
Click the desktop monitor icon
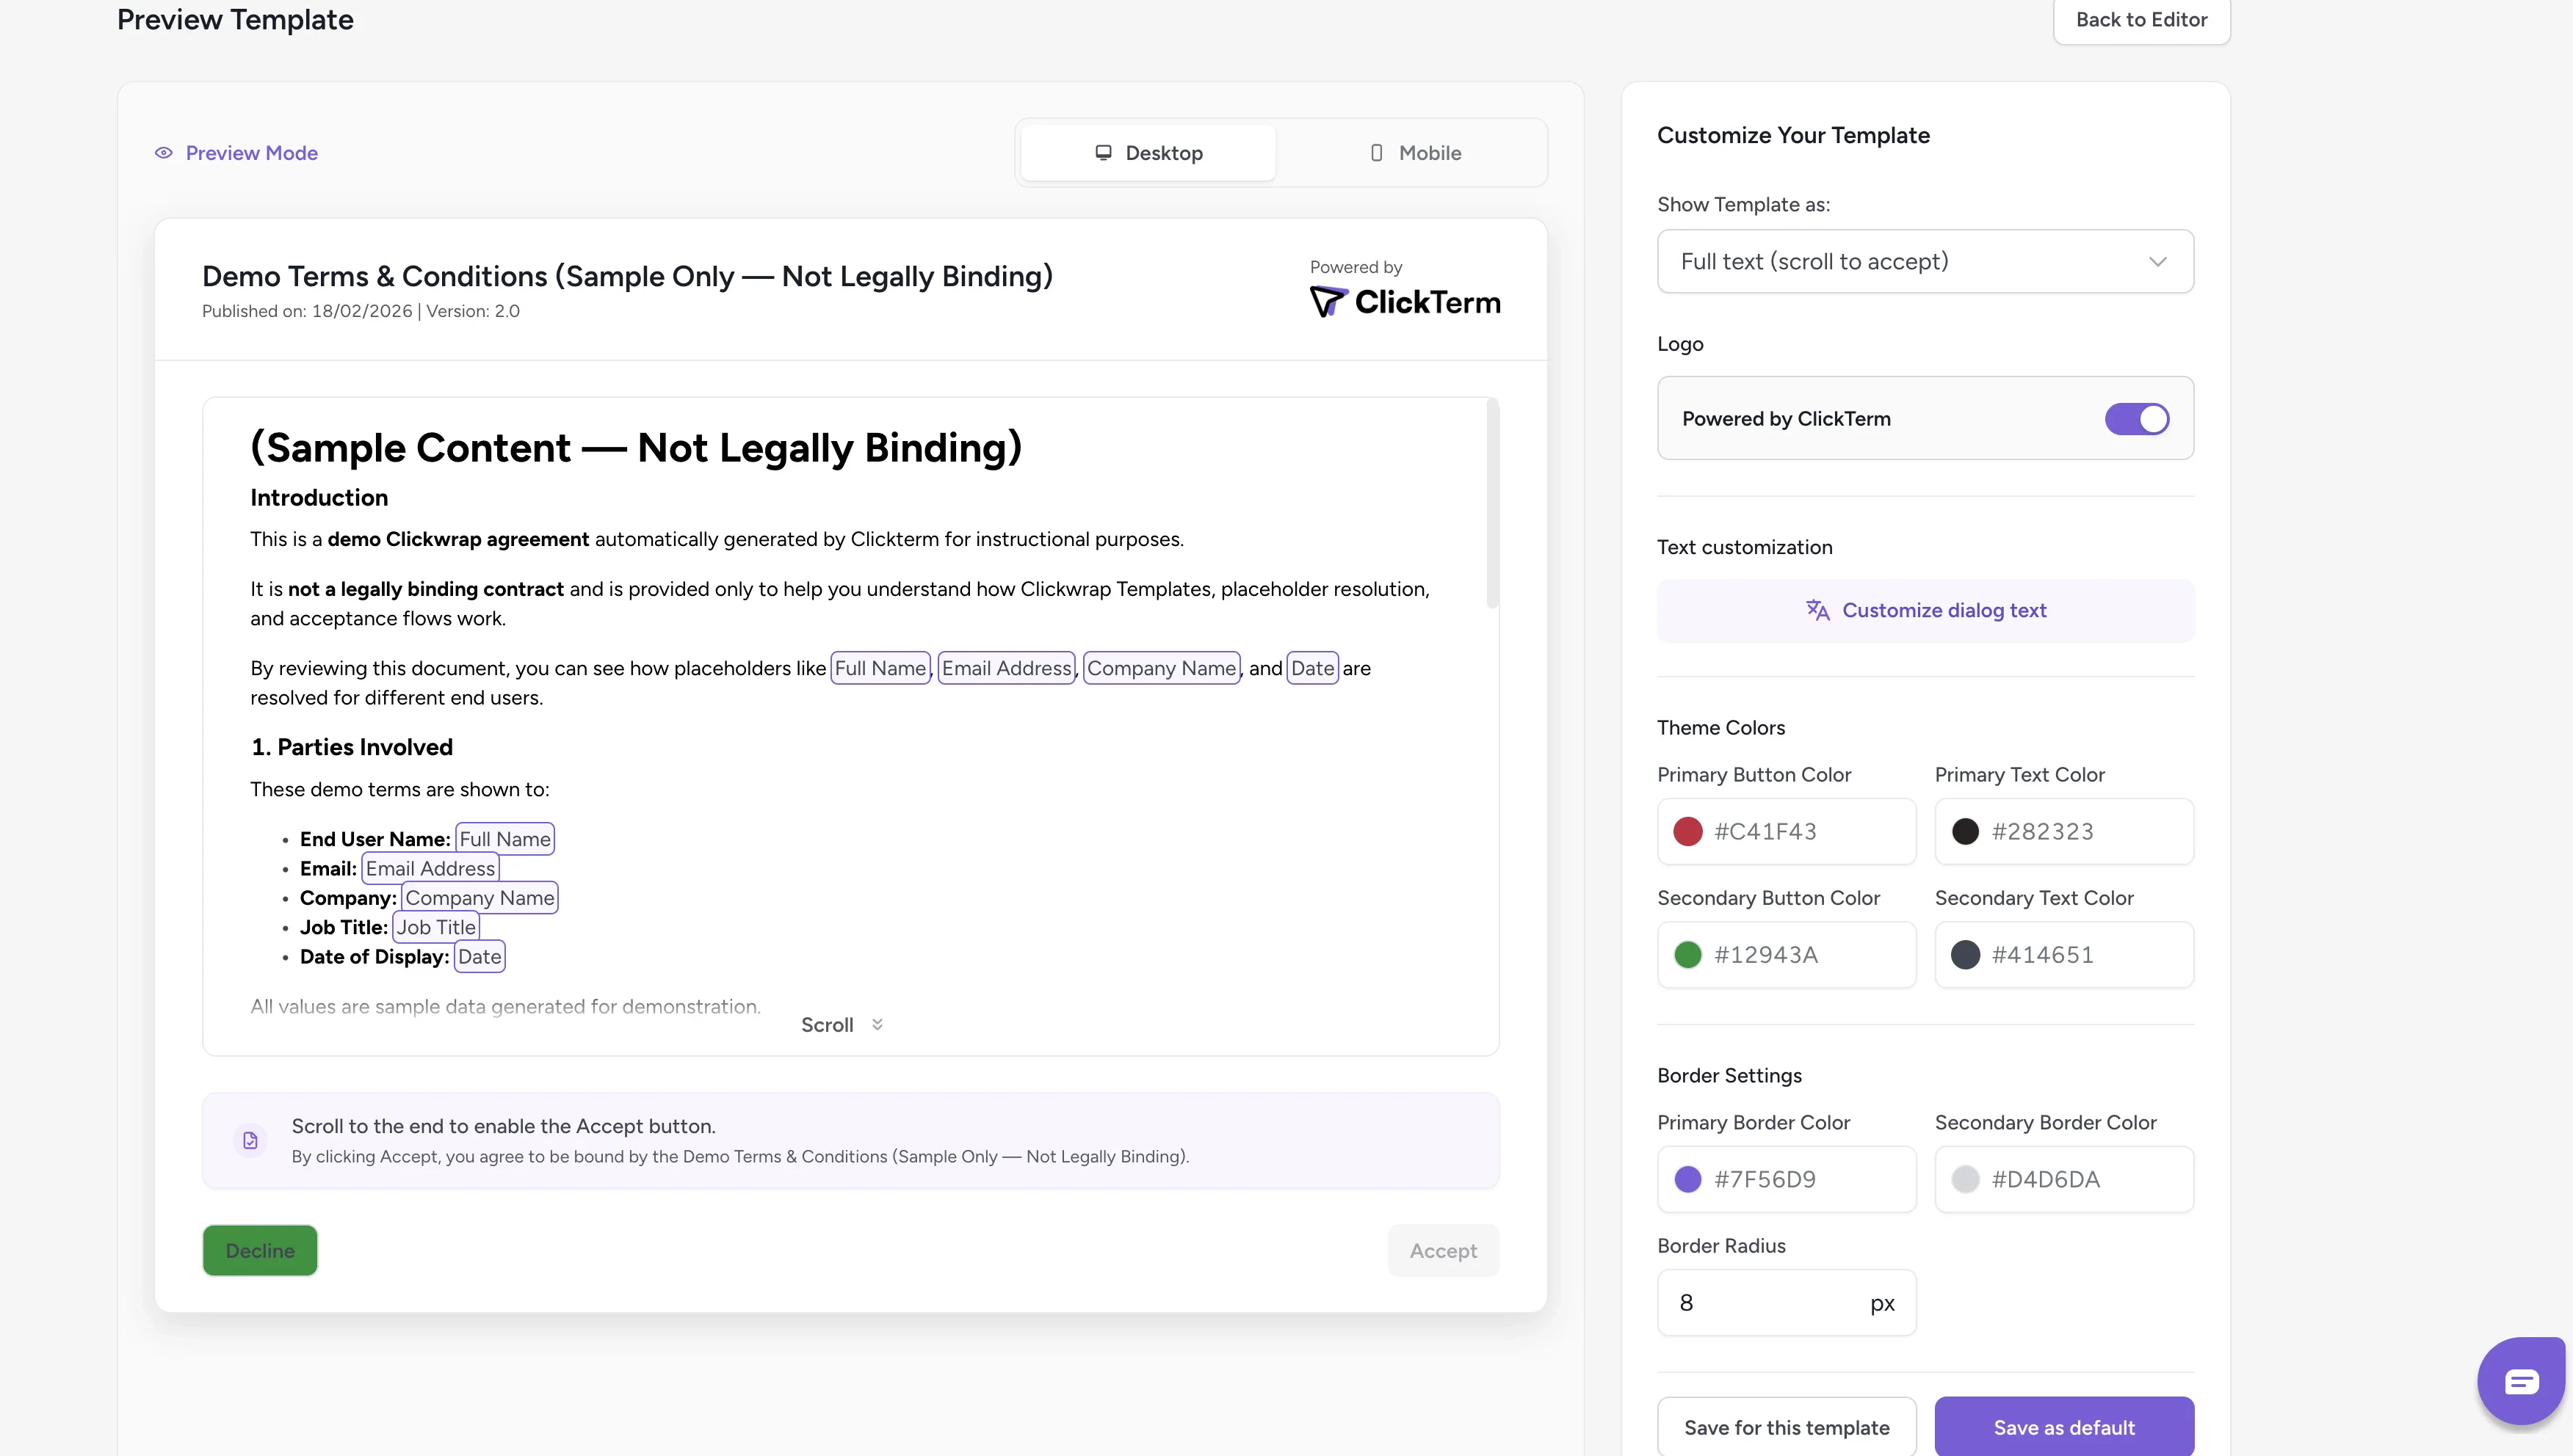(1104, 153)
